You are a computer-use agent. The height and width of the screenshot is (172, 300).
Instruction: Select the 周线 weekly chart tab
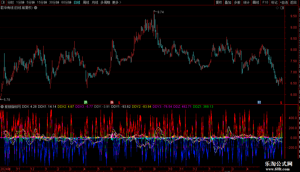[86, 2]
